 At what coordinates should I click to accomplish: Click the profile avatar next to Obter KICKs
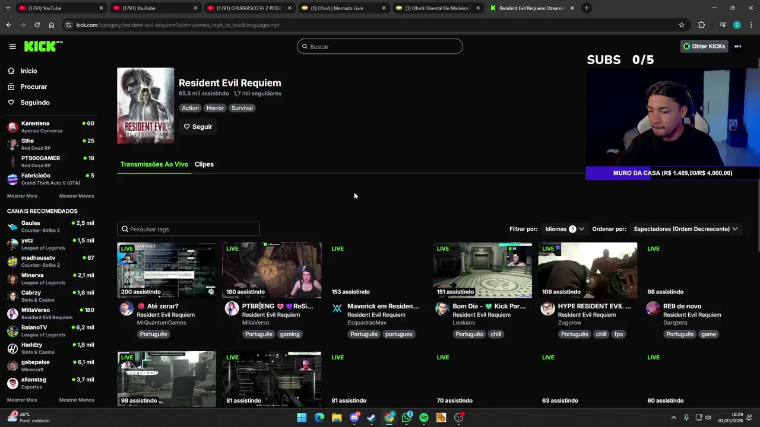click(738, 46)
